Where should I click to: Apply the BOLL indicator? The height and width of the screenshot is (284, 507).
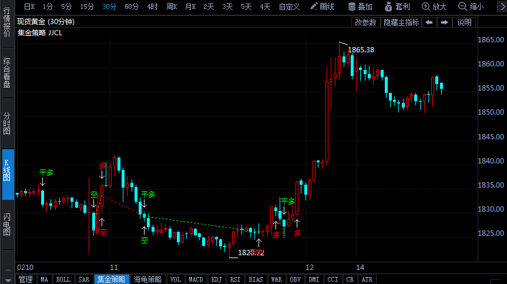(x=63, y=279)
